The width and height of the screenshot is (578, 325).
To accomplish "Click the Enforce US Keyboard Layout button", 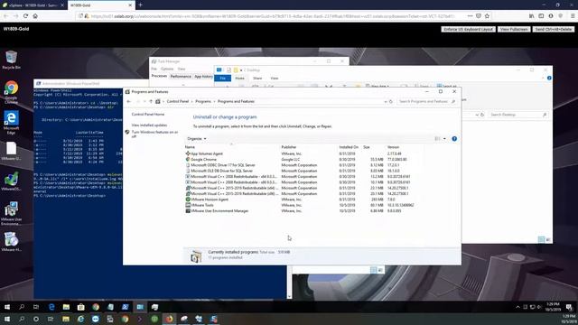I will 468,29.
